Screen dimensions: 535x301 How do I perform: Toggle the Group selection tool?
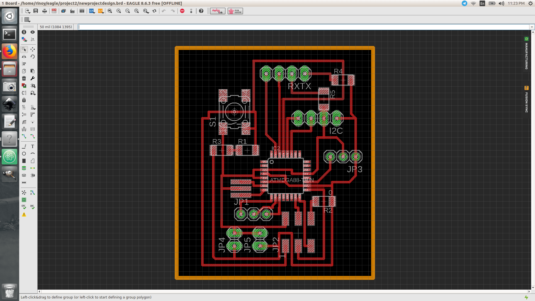click(x=24, y=49)
